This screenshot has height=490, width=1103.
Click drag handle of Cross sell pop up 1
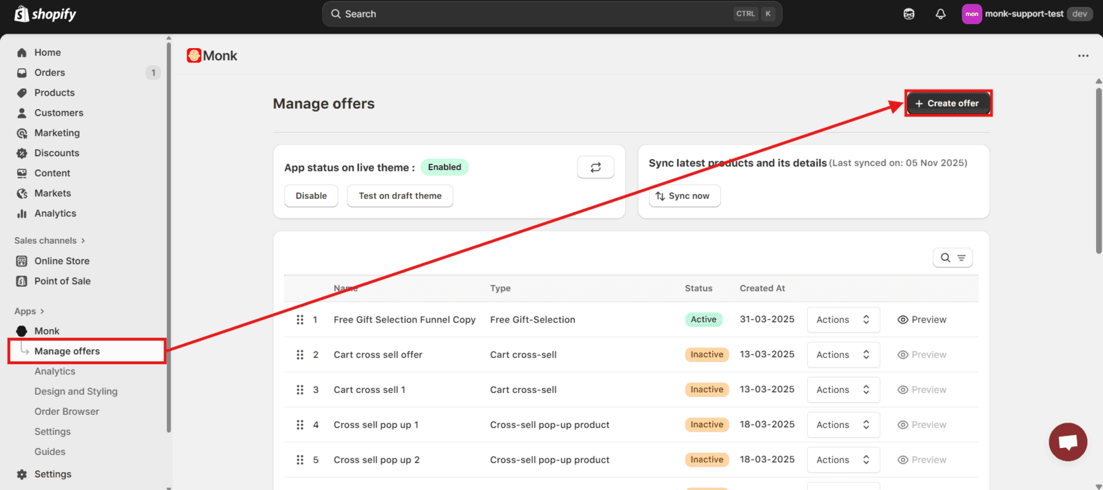(300, 425)
